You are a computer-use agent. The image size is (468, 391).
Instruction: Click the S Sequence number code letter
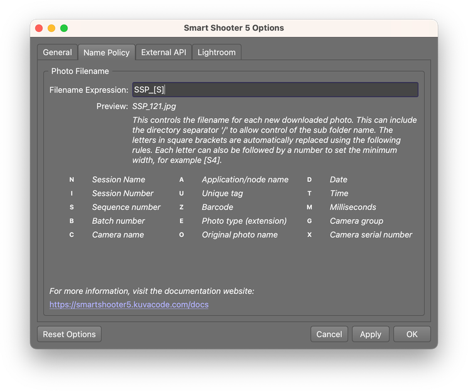pos(72,207)
